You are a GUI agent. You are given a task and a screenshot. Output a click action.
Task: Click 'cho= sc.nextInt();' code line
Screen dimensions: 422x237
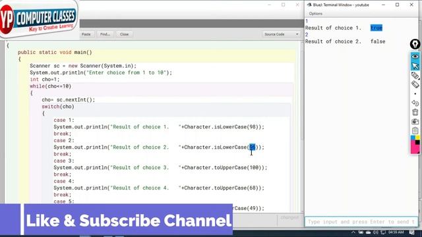(x=69, y=99)
